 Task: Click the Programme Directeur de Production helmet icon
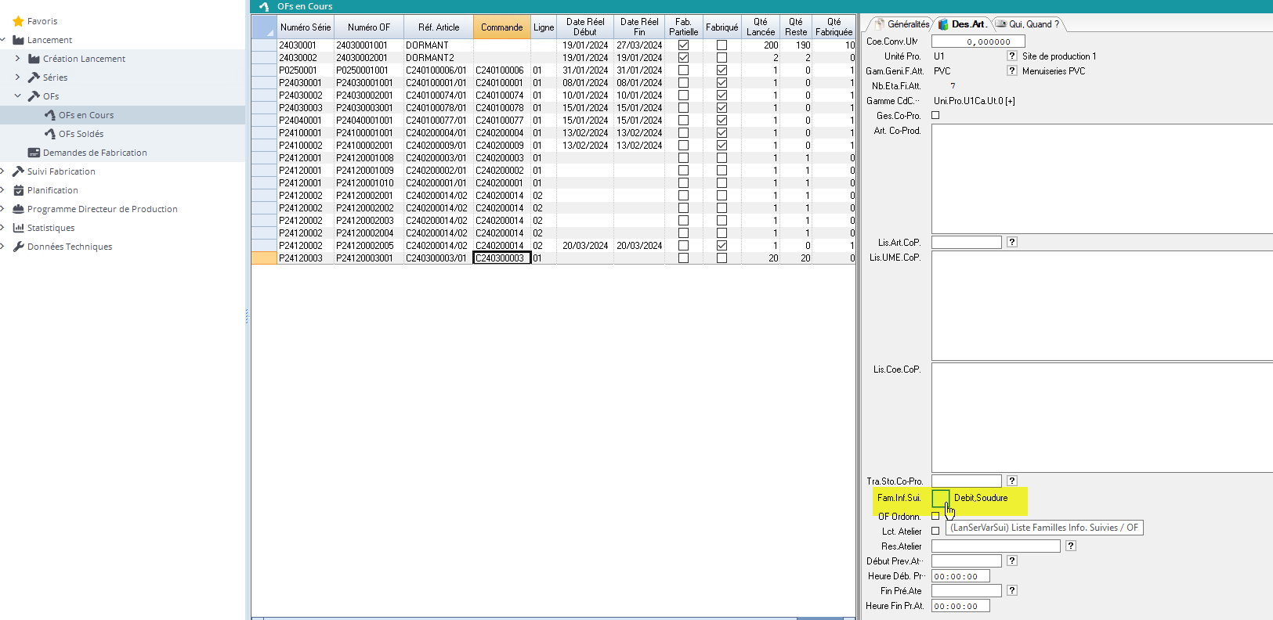point(18,209)
